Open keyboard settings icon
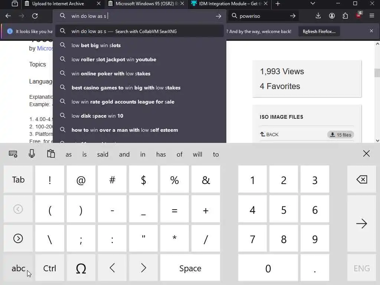The width and height of the screenshot is (380, 285). (x=13, y=154)
